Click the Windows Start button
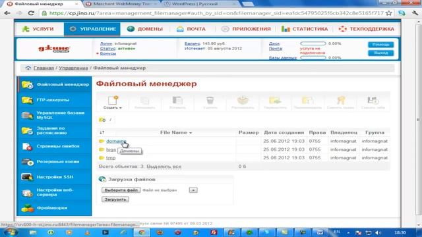Screen dimensions: 422x237 (x=11, y=232)
